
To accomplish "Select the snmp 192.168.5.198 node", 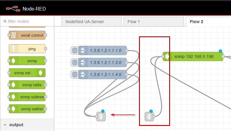I will click(193, 56).
